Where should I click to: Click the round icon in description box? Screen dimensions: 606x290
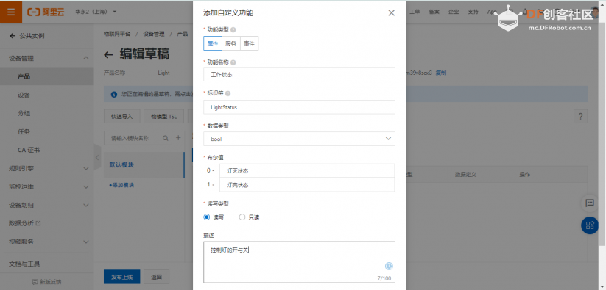click(389, 266)
